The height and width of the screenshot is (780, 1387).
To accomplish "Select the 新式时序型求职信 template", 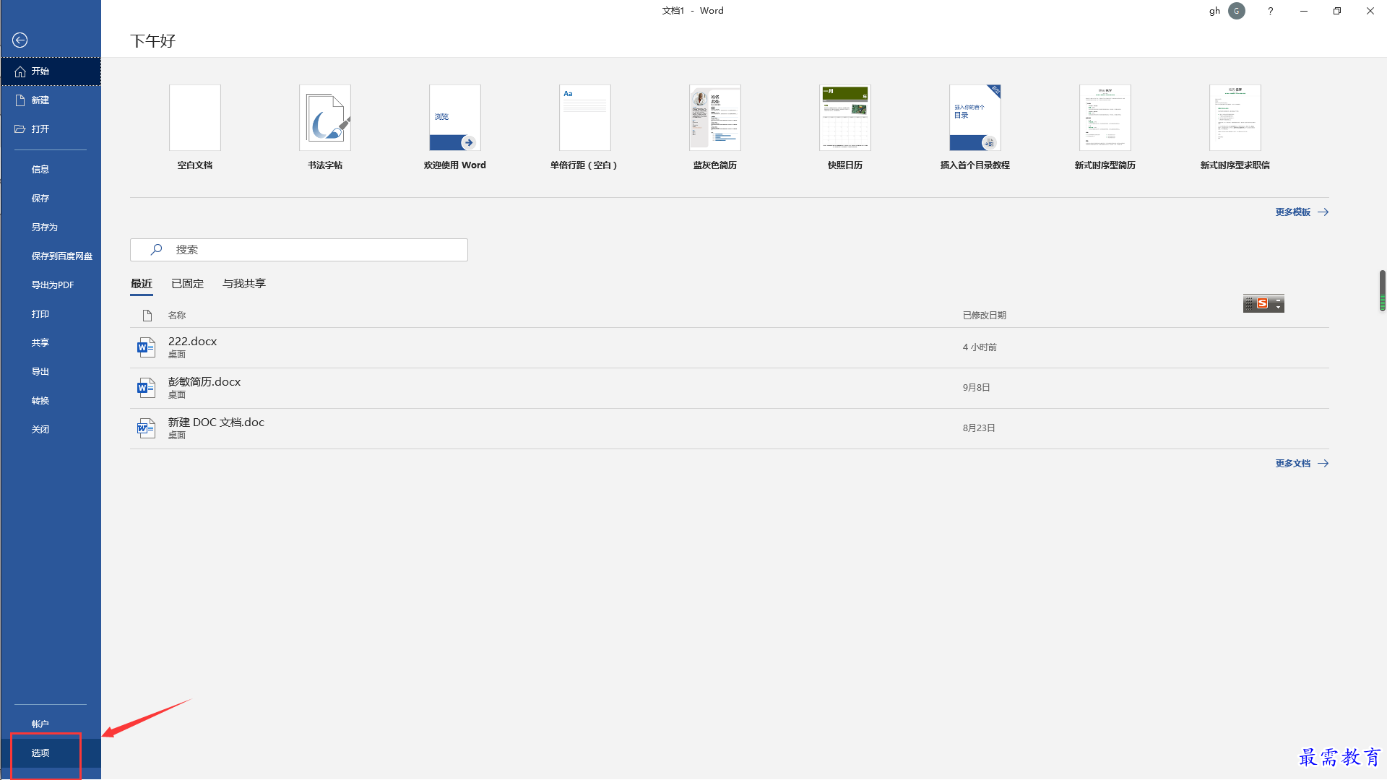I will 1235,127.
